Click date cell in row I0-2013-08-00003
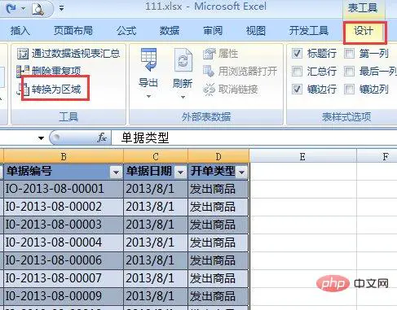Viewport: 397px width, 310px height. click(156, 225)
